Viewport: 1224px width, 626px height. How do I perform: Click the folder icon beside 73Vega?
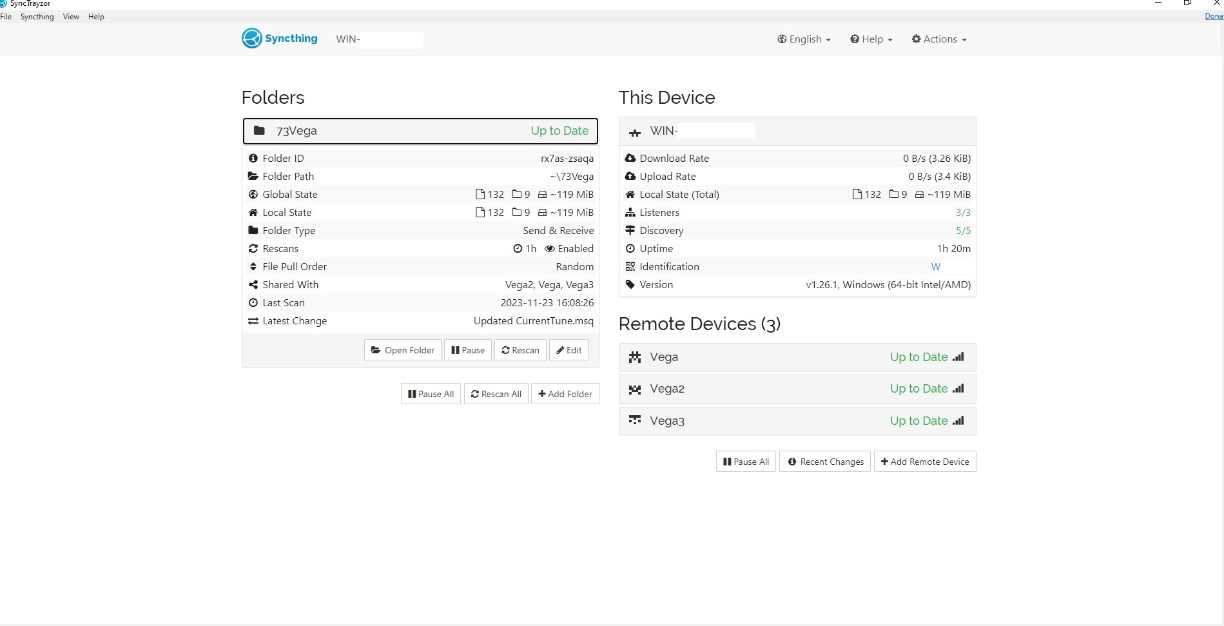pos(259,131)
